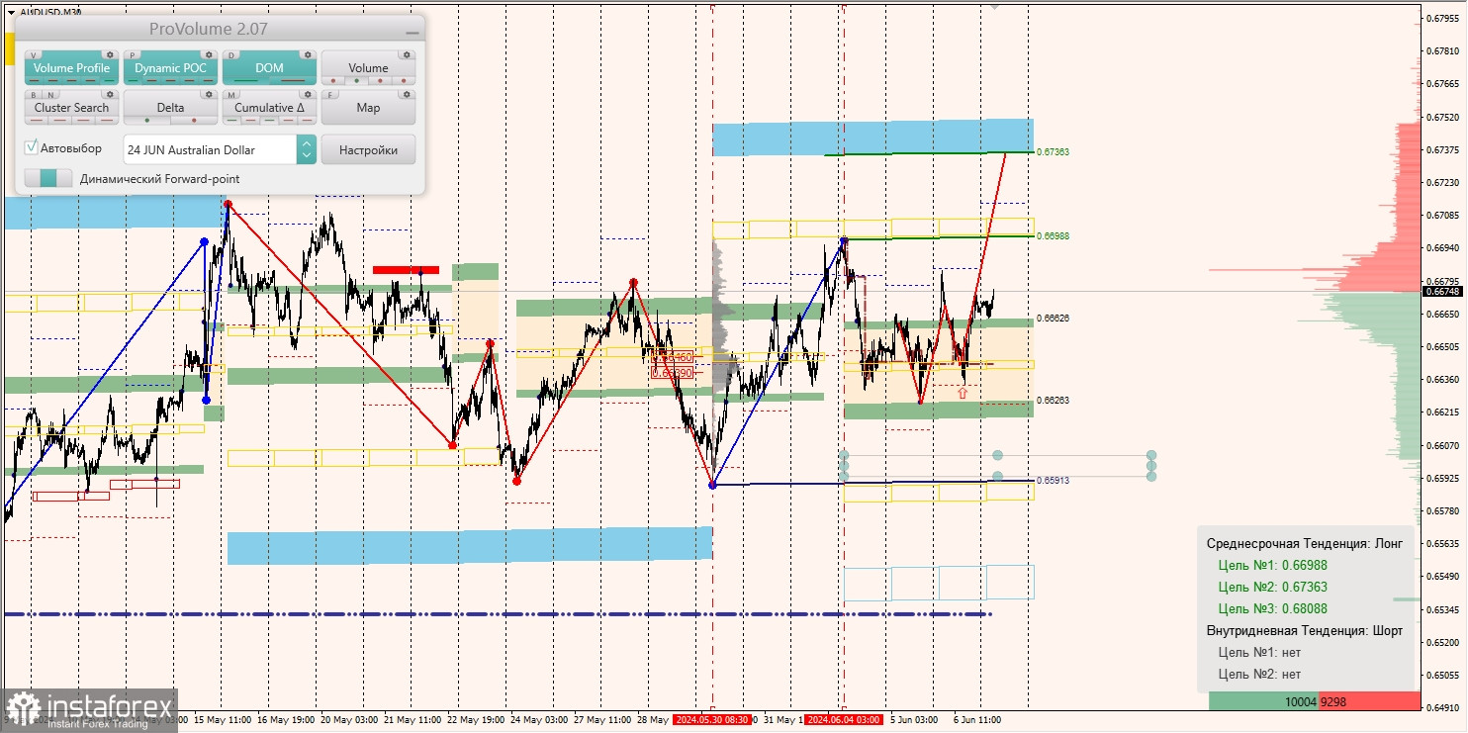Open Volume Profile gear settings
The image size is (1468, 733).
(110, 55)
